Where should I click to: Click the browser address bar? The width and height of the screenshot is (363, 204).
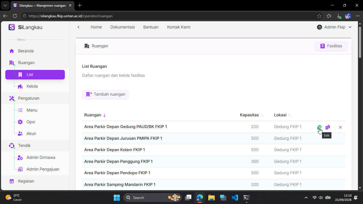[x=172, y=16]
